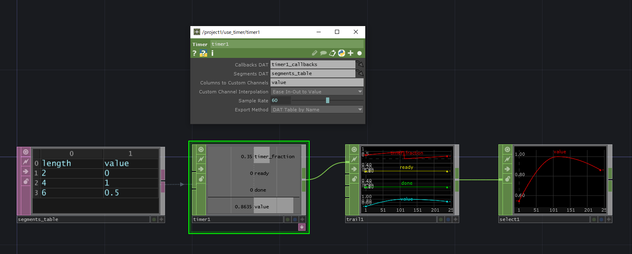Screen dimensions: 632x254
Task: Toggle bypass flag on timer1 node
Action: (x=201, y=159)
